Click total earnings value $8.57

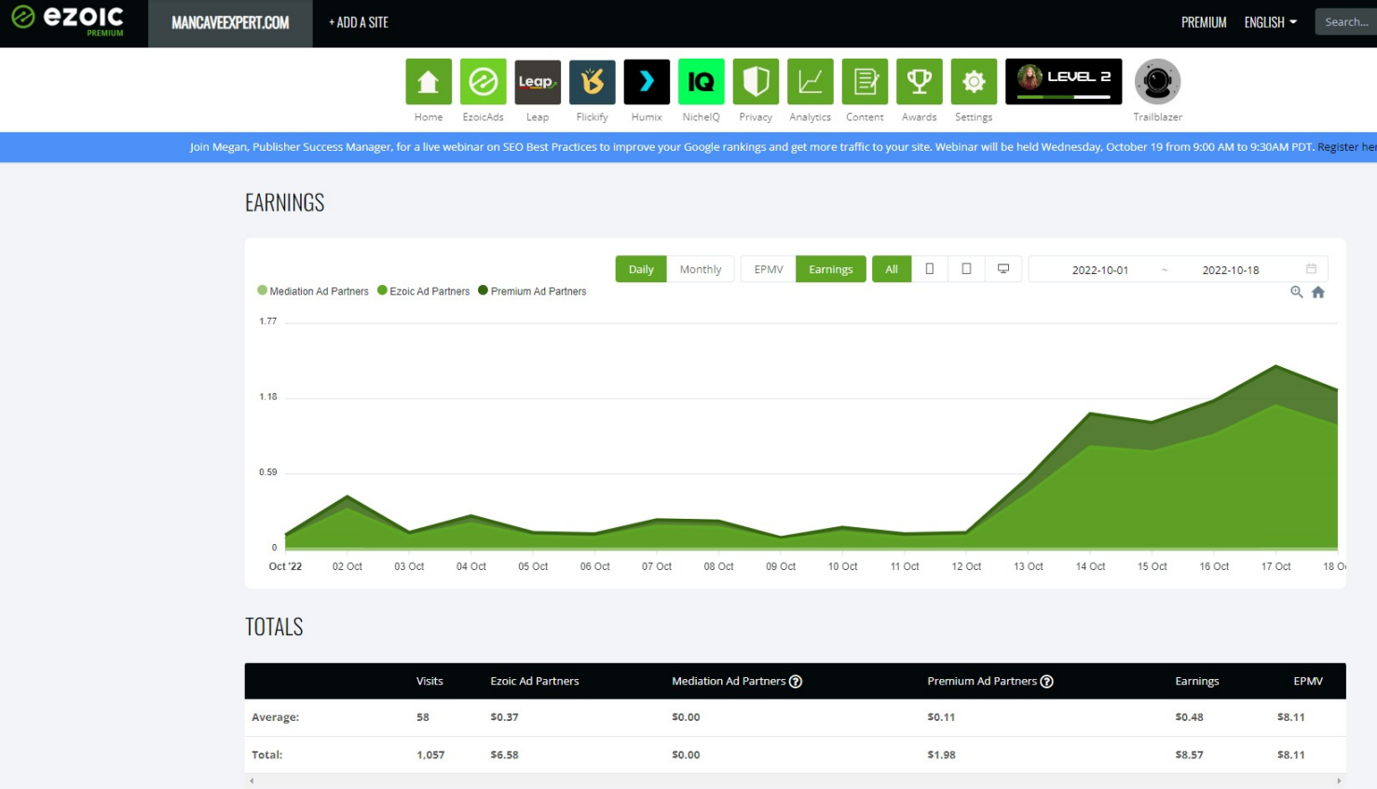(1190, 755)
